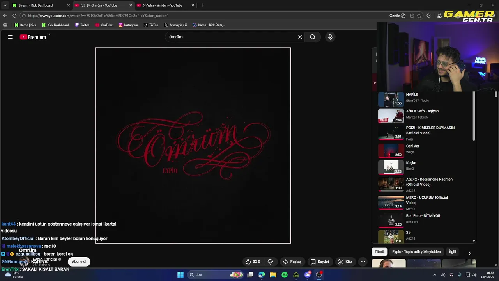
Task: Open the TikTok bookmark
Action: [151, 25]
